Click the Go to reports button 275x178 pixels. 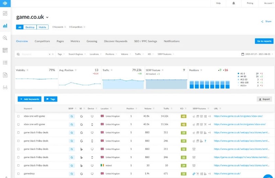pyautogui.click(x=264, y=41)
